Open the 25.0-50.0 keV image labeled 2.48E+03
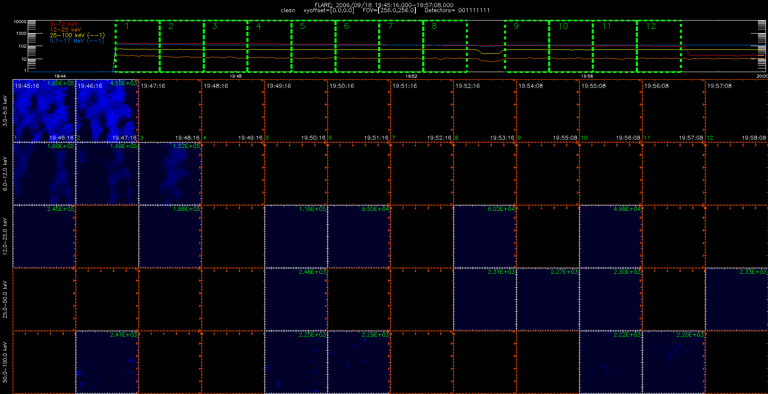 (x=296, y=299)
